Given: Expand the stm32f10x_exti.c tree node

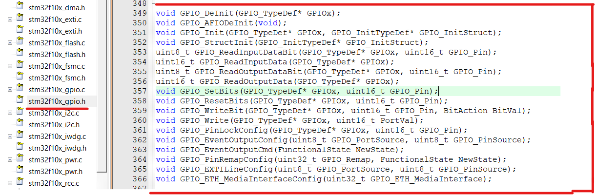Looking at the screenshot, I should pyautogui.click(x=10, y=19).
